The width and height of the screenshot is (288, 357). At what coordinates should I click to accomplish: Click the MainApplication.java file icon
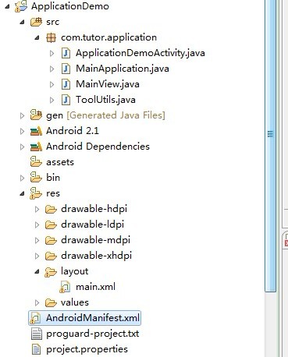(x=66, y=69)
